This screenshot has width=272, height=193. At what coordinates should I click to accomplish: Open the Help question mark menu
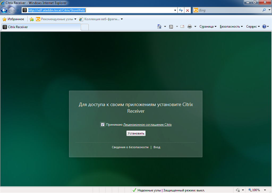click(265, 27)
